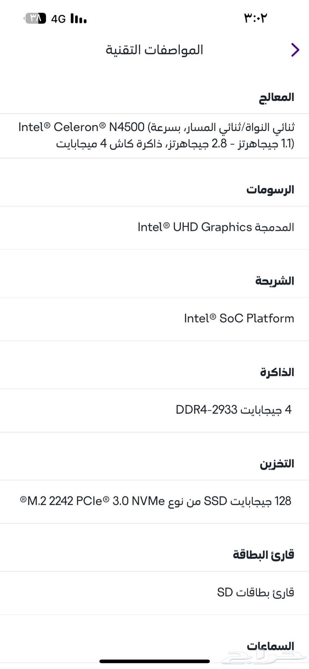This screenshot has height=669, width=309.
Task: Tap the قارئ بطاقات SD card reader row
Action: coord(256,592)
